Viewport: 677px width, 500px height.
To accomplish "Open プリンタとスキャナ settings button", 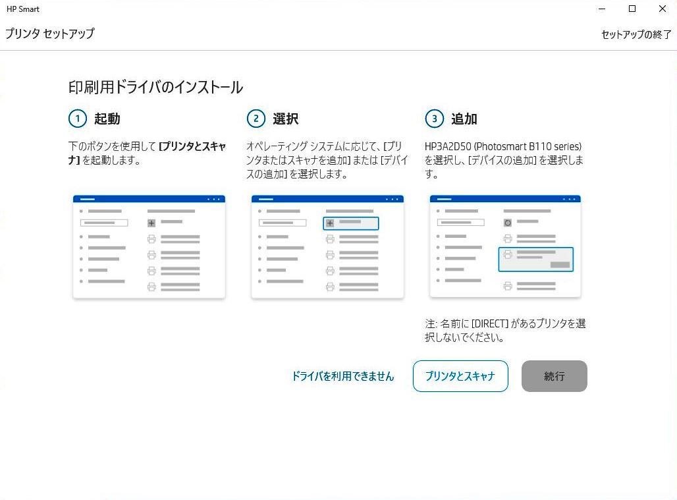I will 460,376.
